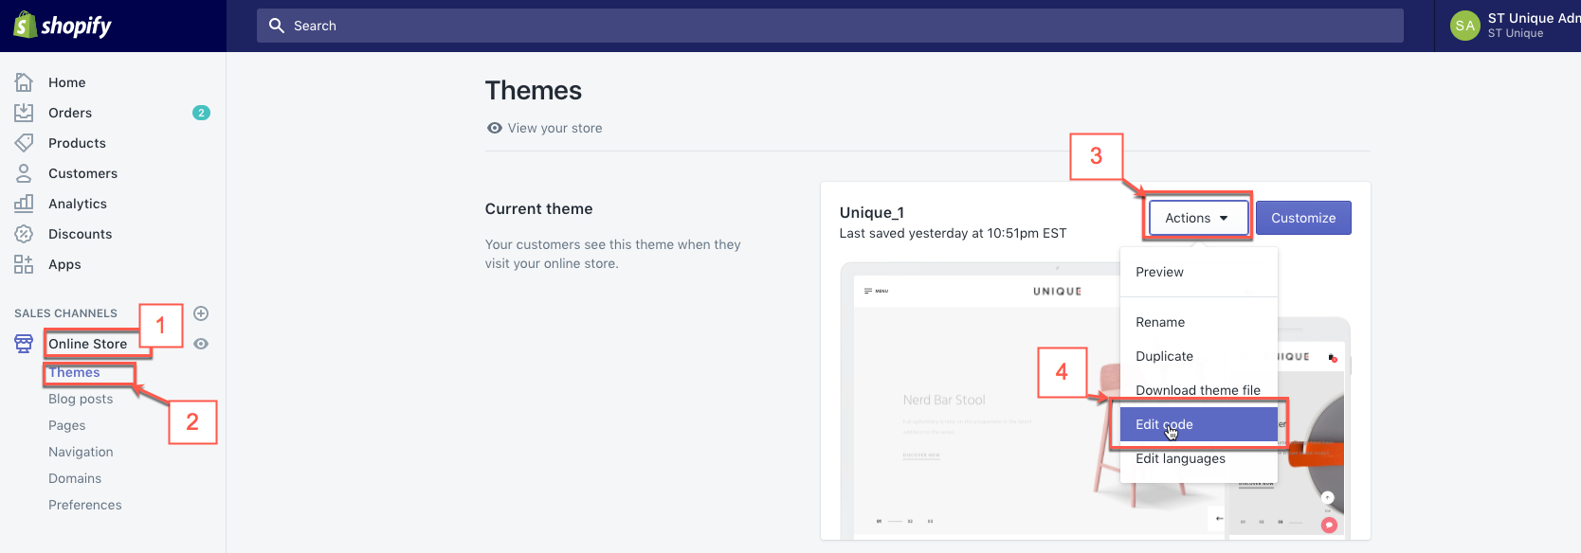Open Preferences under Online Store

pyautogui.click(x=84, y=505)
